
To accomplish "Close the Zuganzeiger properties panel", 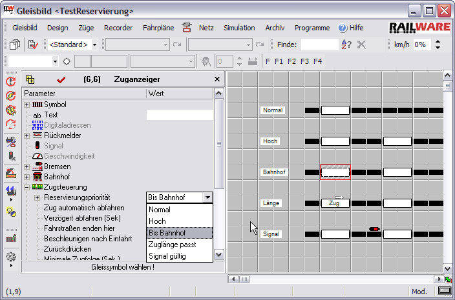I will coord(217,79).
